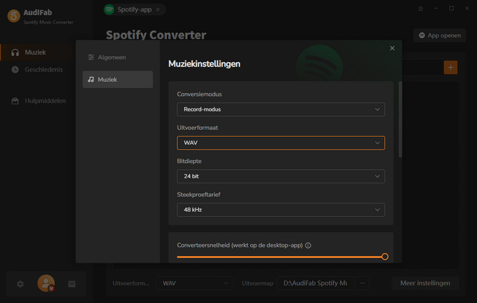Click the orange plus add button

(450, 67)
